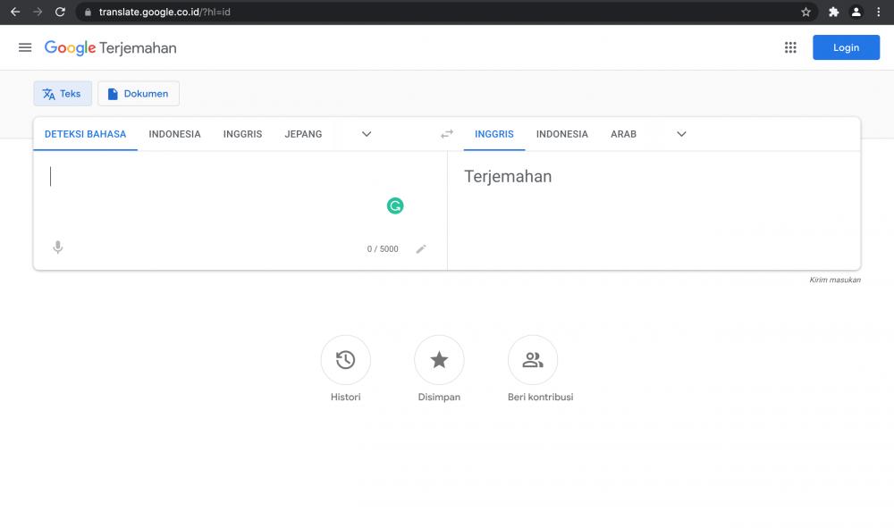Click the Google Terjemahan logo
The width and height of the screenshot is (894, 528).
(x=110, y=48)
